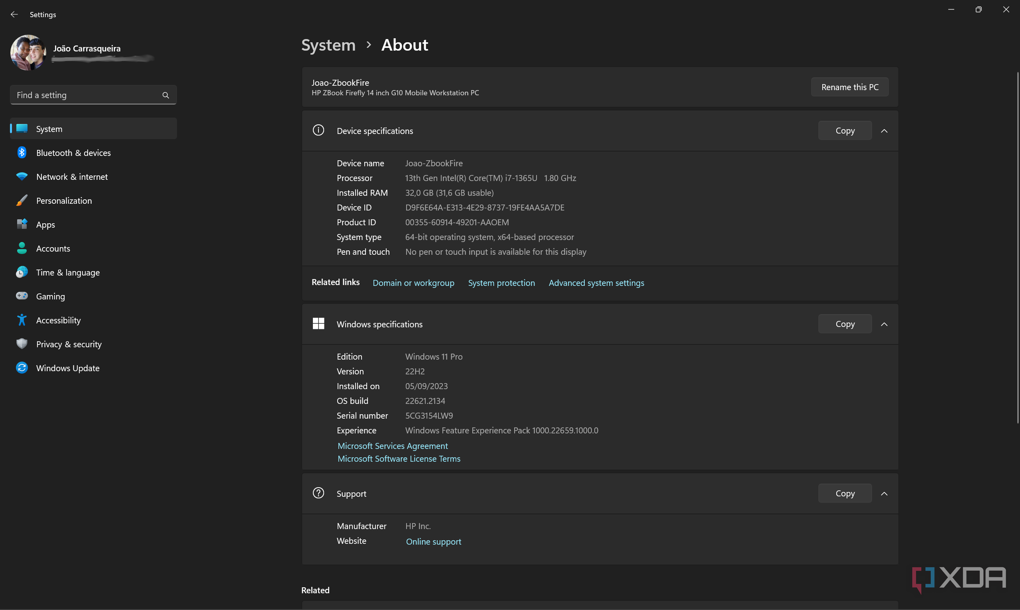Click the Installed on 05/09/2023 value
1020x610 pixels.
(426, 386)
